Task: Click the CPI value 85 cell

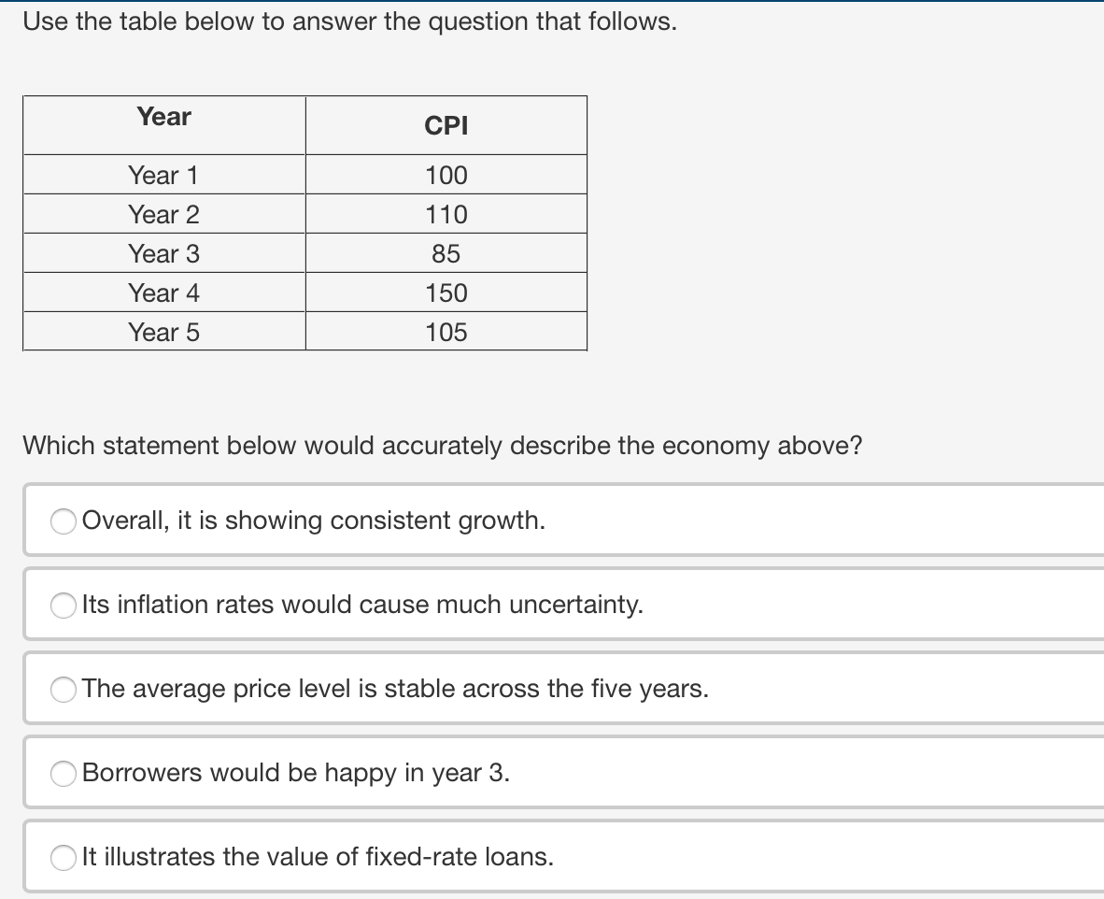Action: tap(446, 253)
